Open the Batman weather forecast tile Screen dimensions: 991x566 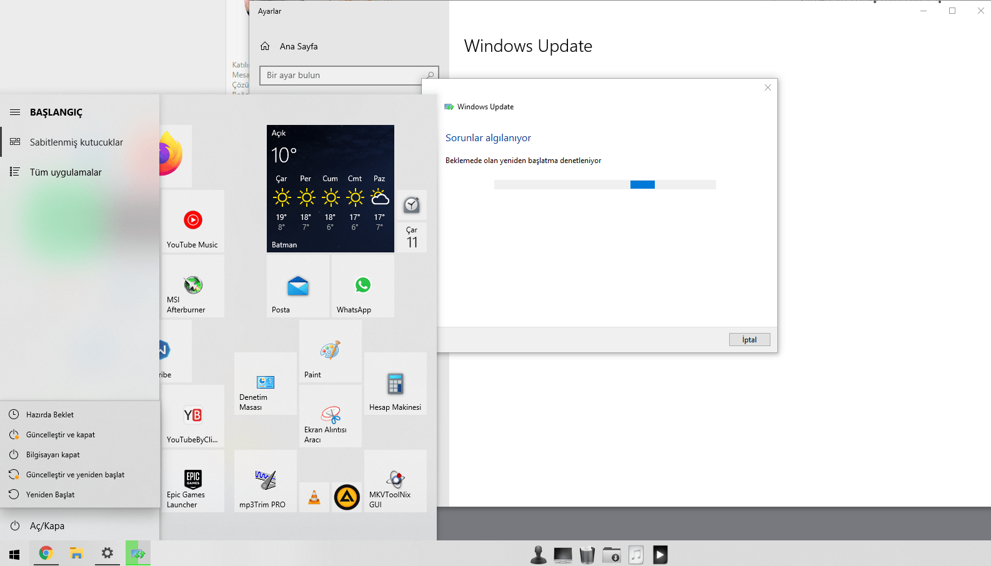click(x=331, y=189)
